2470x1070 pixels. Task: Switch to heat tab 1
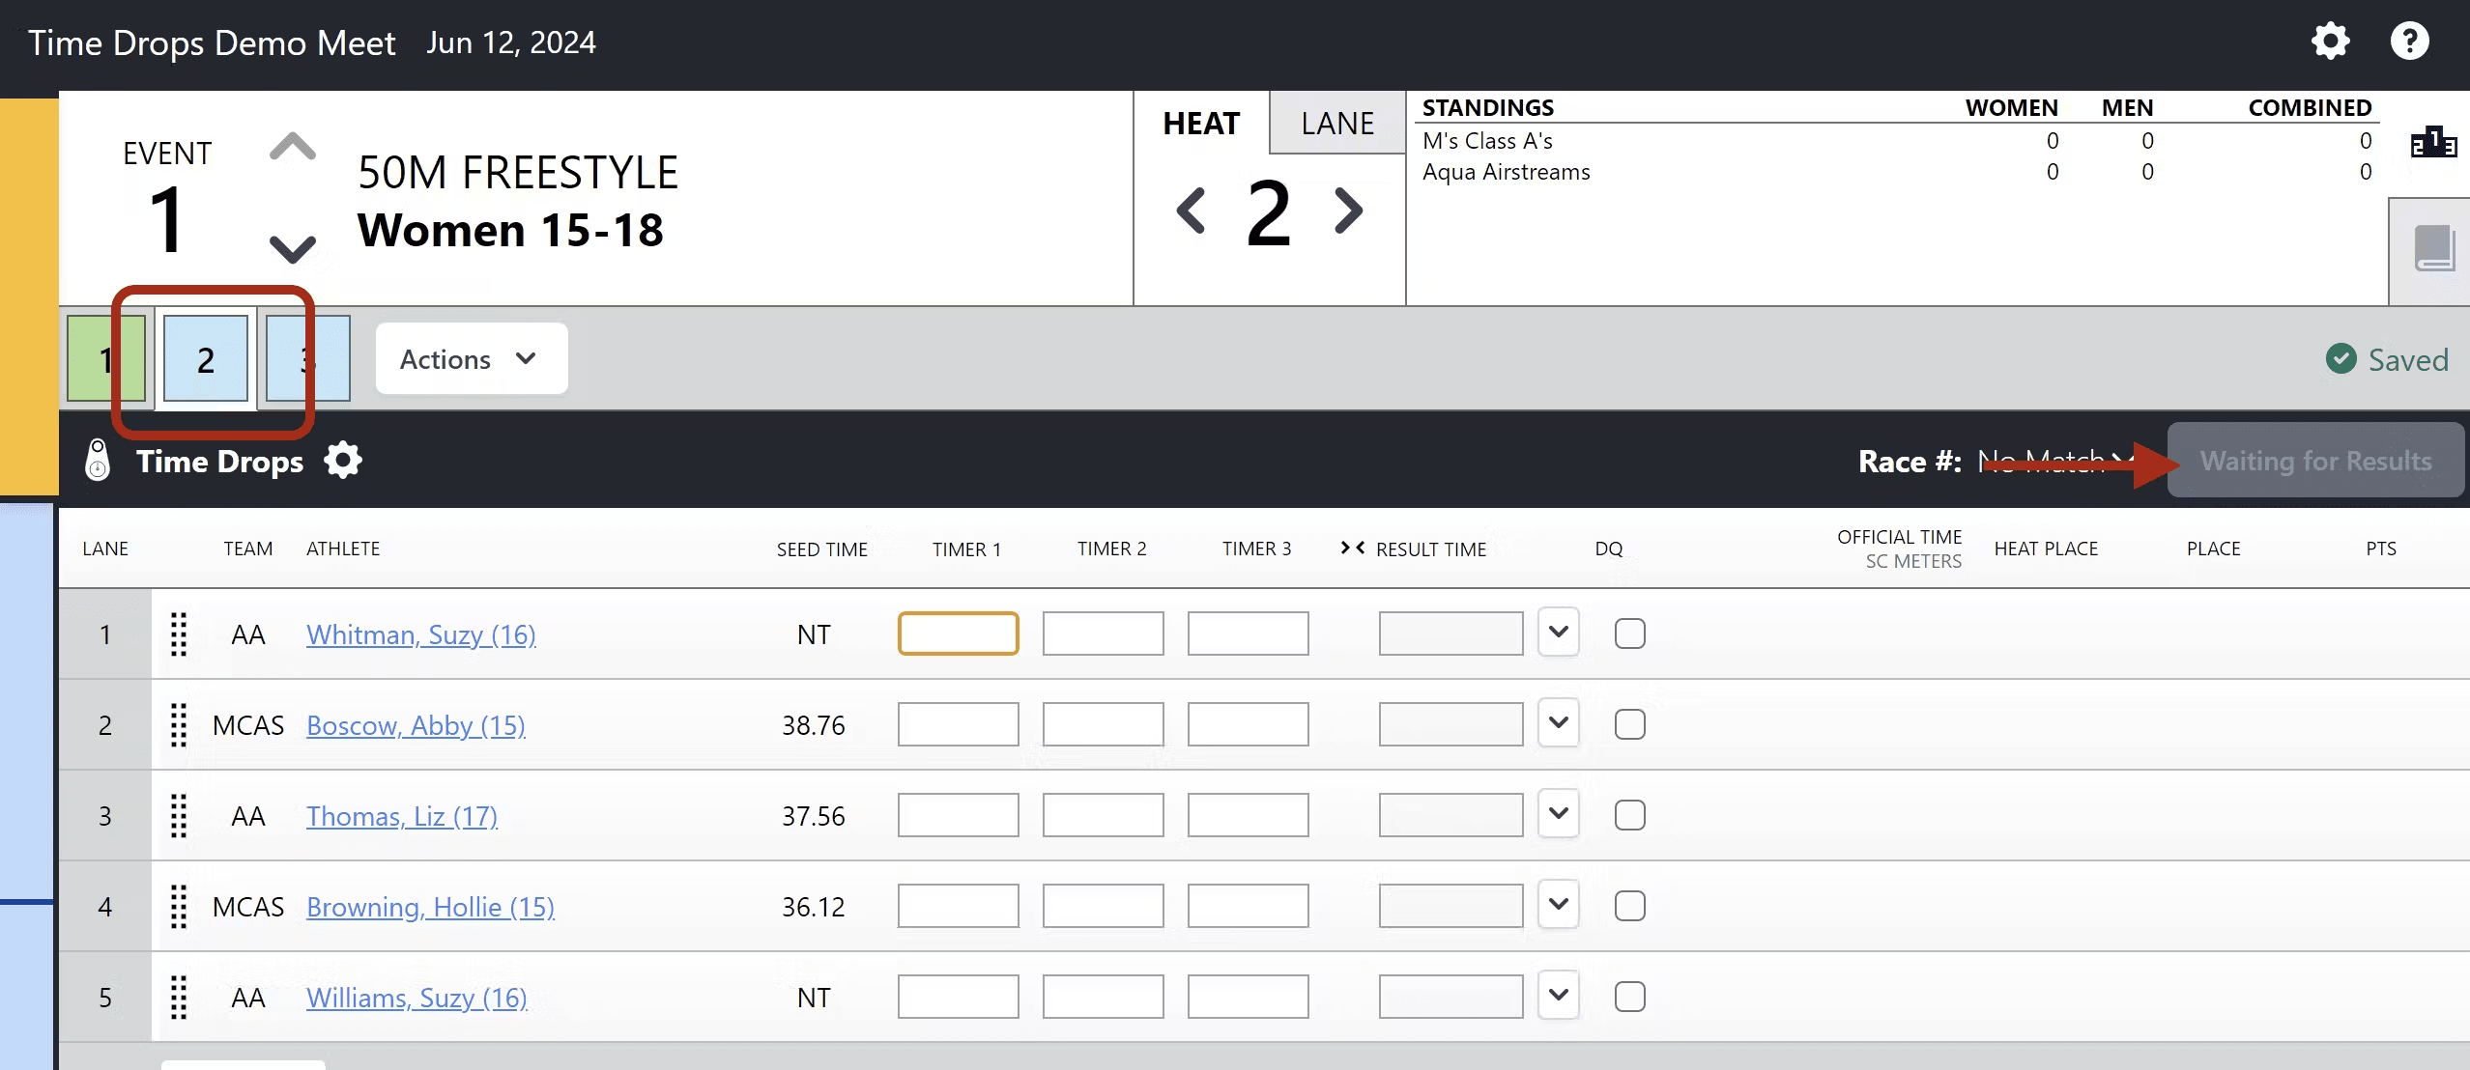click(x=104, y=358)
